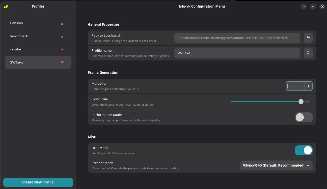
Task: Remove the vkcube profile
Action: click(x=62, y=49)
